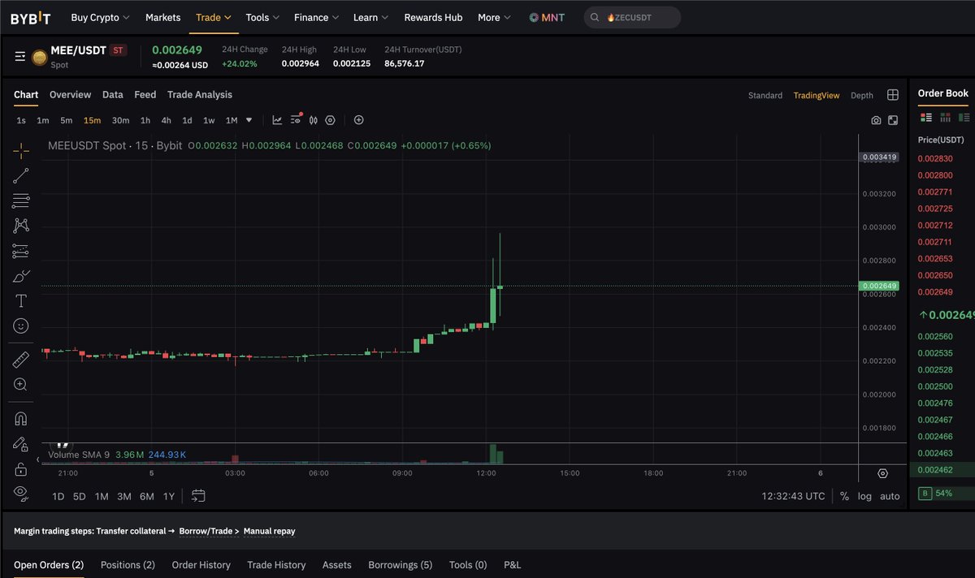Click the MEE coin logo

click(x=39, y=57)
